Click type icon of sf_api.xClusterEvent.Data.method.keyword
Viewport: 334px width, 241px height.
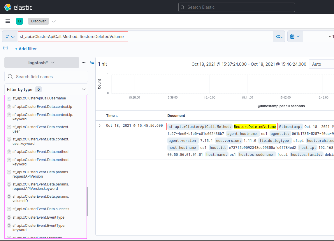pyautogui.click(x=9, y=160)
